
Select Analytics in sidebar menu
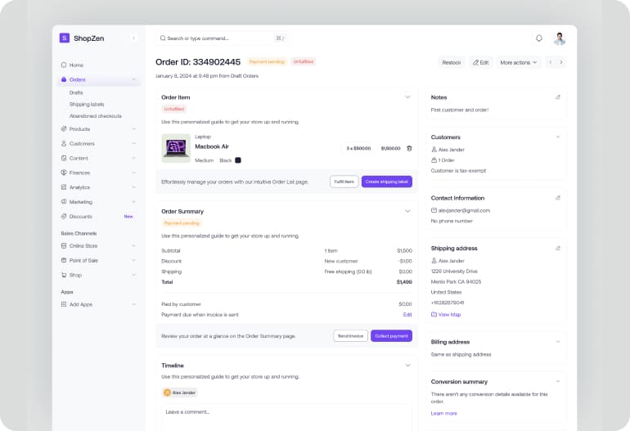coord(80,187)
